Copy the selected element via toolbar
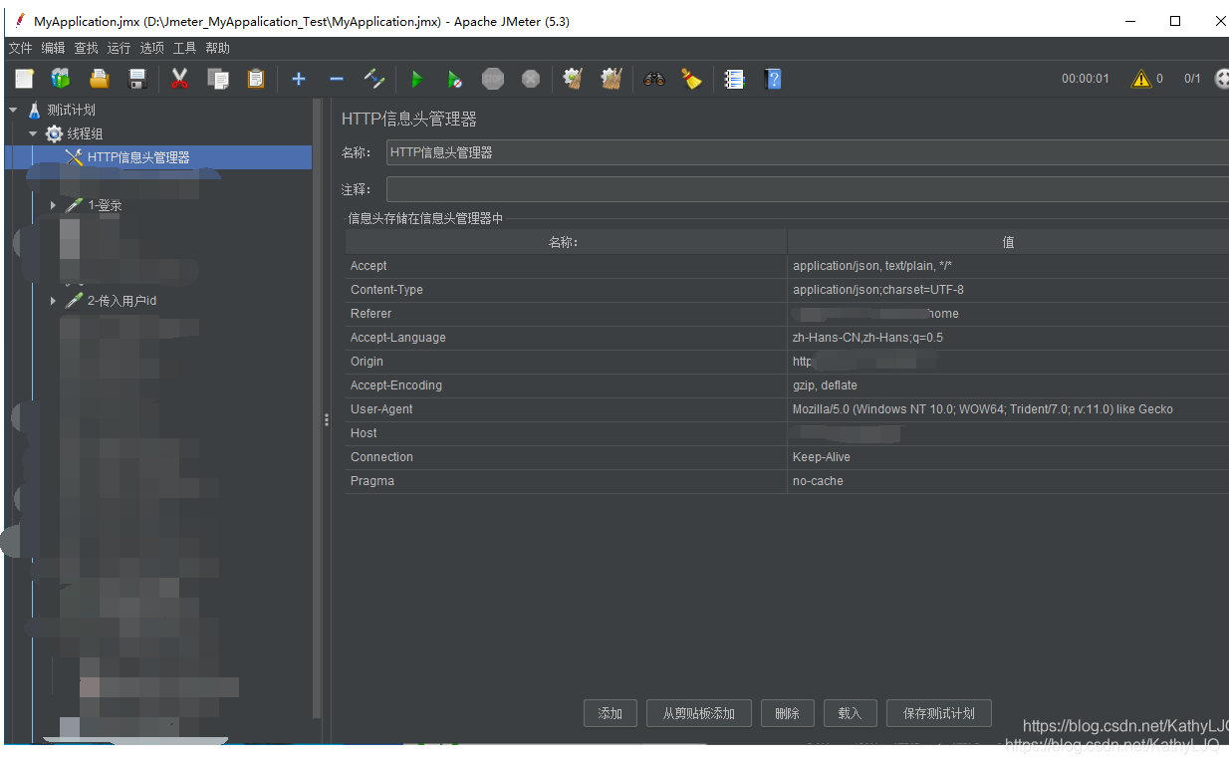Viewport: 1229px width, 764px height. [x=217, y=79]
